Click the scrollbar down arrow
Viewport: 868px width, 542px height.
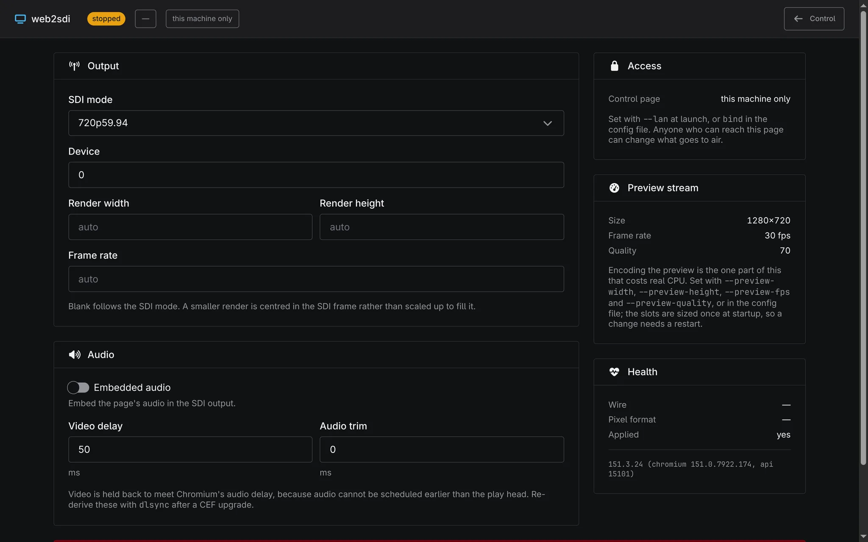(x=863, y=537)
